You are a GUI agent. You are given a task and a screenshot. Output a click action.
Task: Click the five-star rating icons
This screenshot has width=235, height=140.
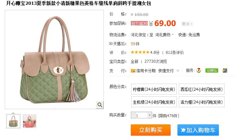point(140,52)
